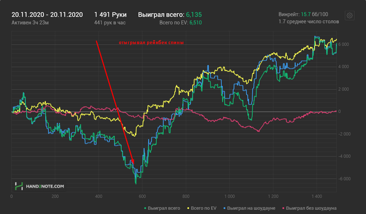Click the -4 000 y-axis label

coord(344,157)
